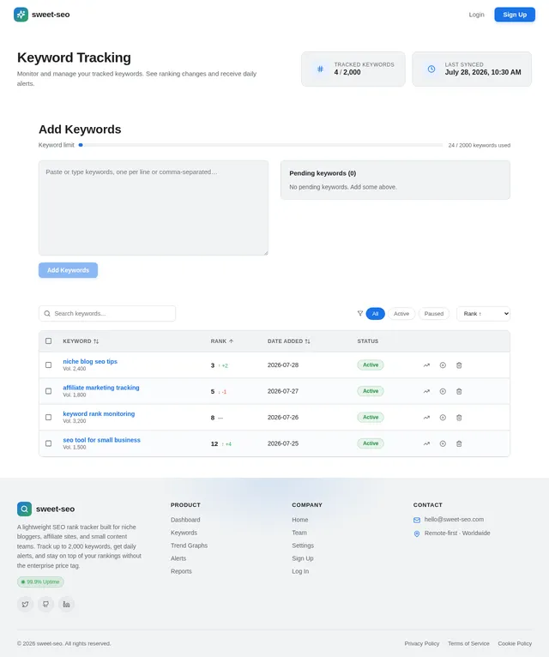
Task: Click the Login link in header
Action: 476,15
